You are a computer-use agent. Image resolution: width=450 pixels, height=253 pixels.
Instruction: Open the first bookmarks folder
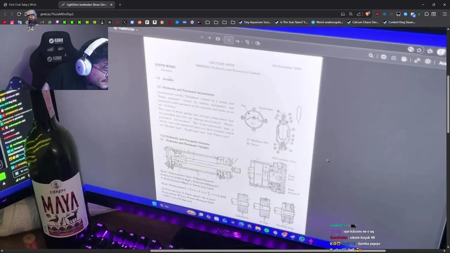pyautogui.click(x=207, y=22)
